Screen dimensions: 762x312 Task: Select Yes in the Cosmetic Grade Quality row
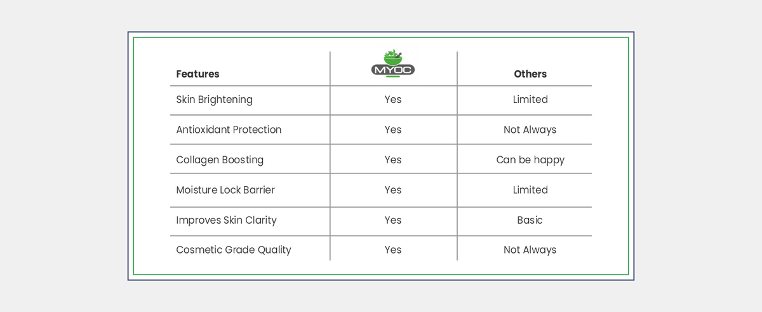pyautogui.click(x=393, y=250)
